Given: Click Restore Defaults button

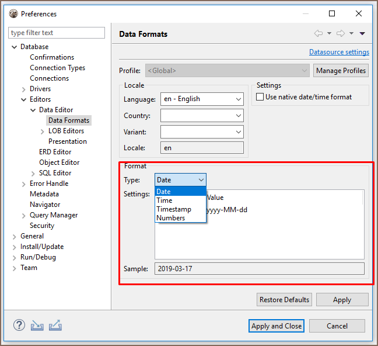Looking at the screenshot, I should point(284,300).
